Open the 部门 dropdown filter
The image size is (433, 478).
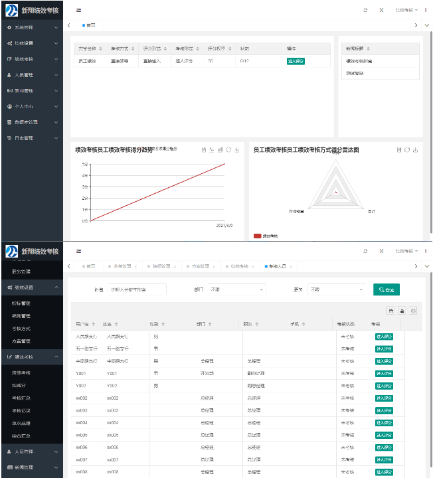pos(236,289)
